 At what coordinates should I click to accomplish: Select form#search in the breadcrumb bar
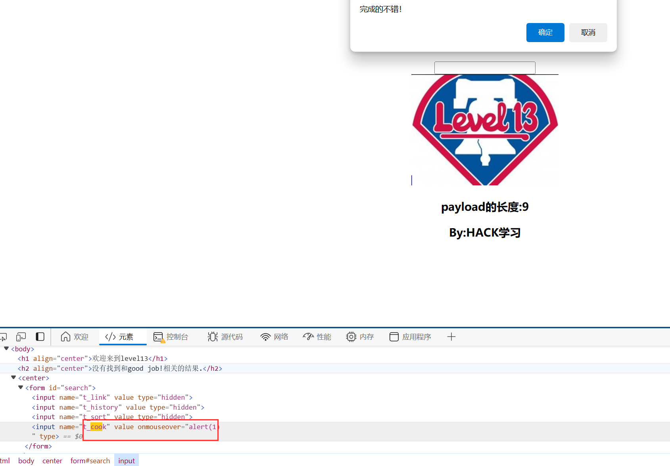[90, 460]
